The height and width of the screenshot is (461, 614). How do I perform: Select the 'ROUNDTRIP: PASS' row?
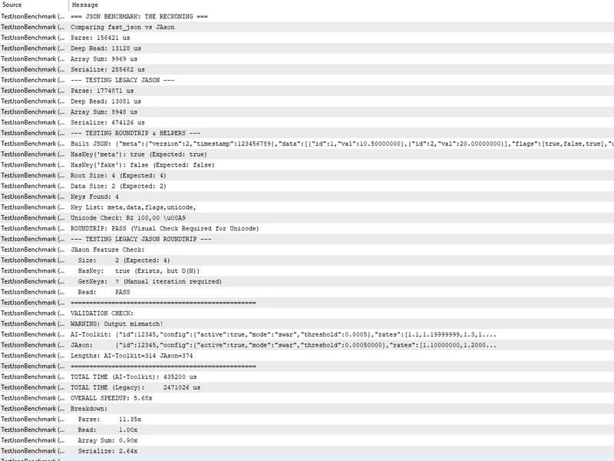click(307, 228)
